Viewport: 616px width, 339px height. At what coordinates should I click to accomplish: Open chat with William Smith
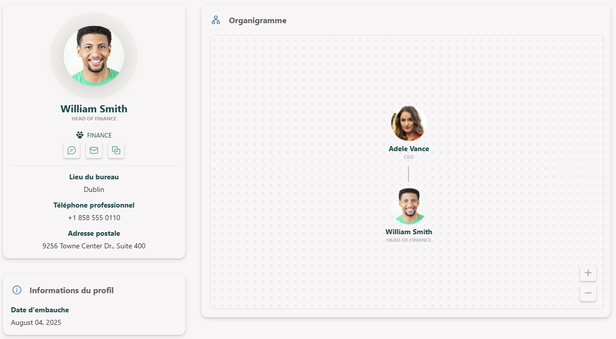72,150
